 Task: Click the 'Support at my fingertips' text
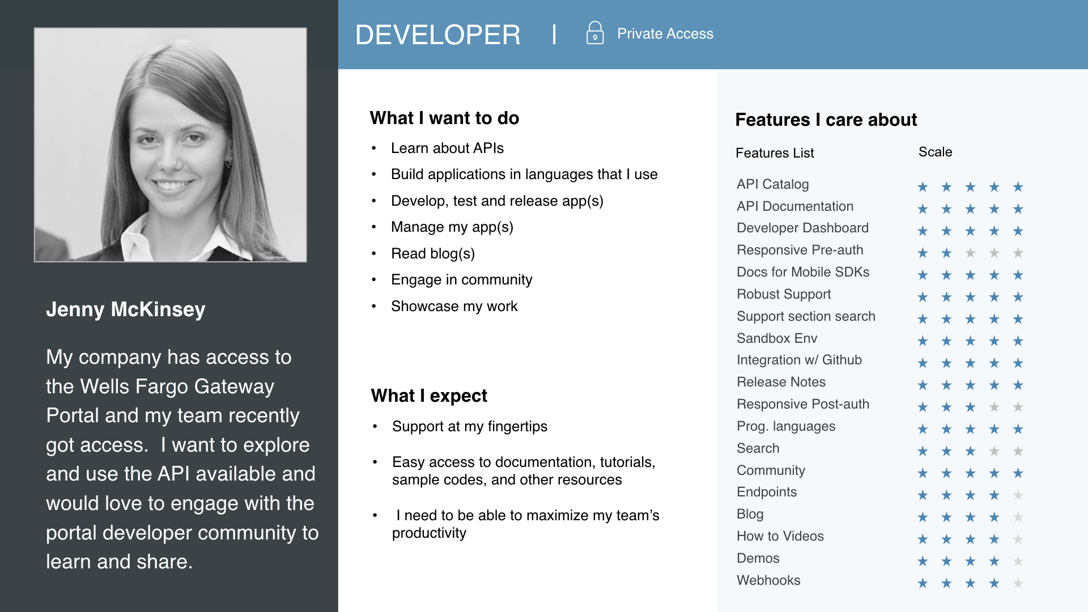pos(469,427)
